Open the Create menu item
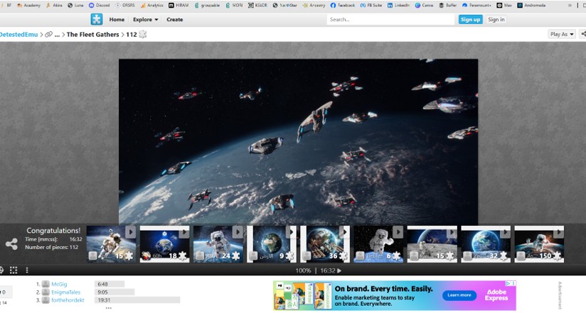This screenshot has height=313, width=586. point(174,20)
